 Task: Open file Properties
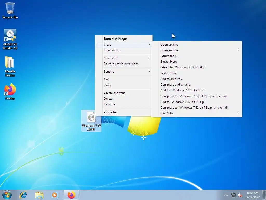coord(123,112)
